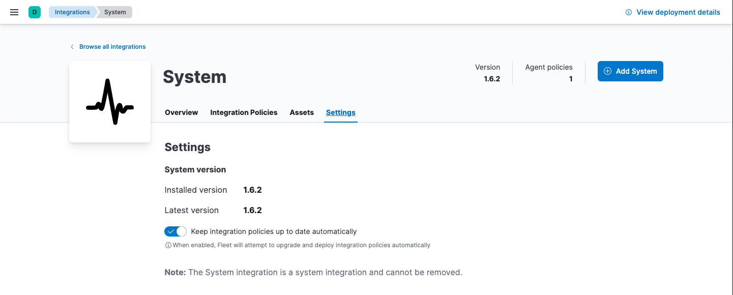Disable automatic integration policy updates
This screenshot has width=733, height=295.
pyautogui.click(x=175, y=231)
